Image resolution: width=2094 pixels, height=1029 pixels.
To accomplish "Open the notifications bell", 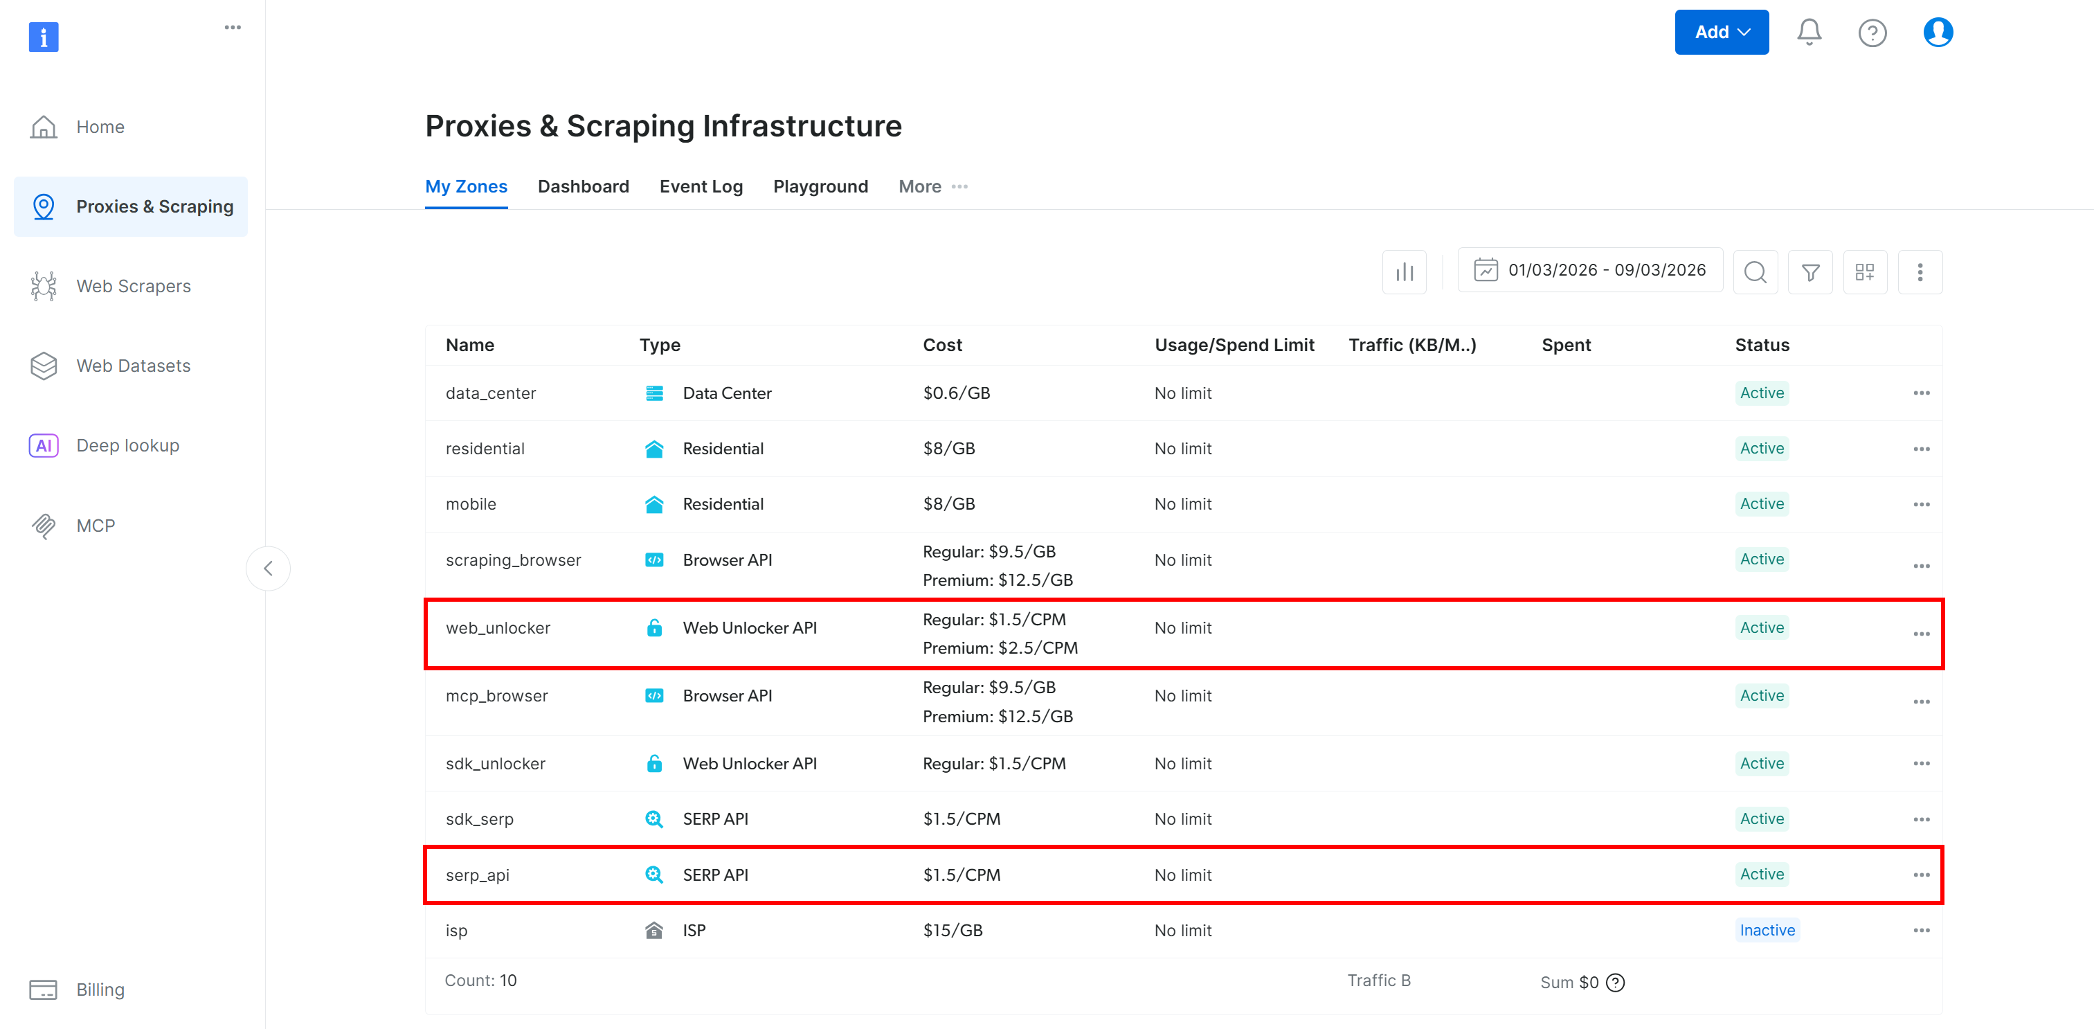I will pyautogui.click(x=1808, y=33).
